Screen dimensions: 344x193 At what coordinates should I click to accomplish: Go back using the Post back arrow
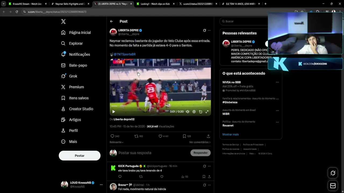(112, 21)
